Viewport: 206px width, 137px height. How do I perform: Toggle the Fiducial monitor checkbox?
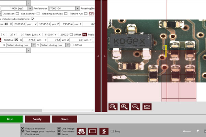point(23,128)
